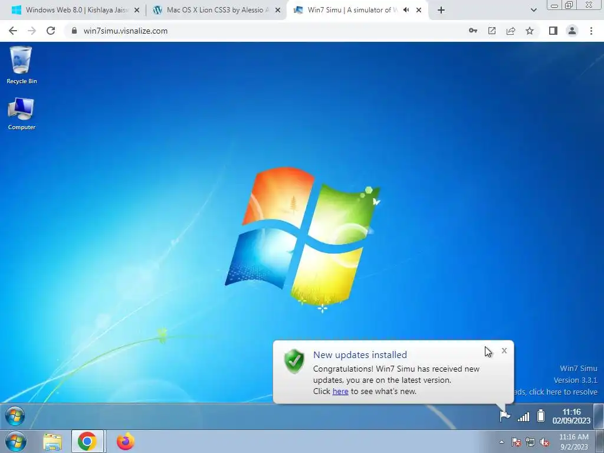The width and height of the screenshot is (604, 453).
Task: Reload the win7simu page
Action: (51, 31)
